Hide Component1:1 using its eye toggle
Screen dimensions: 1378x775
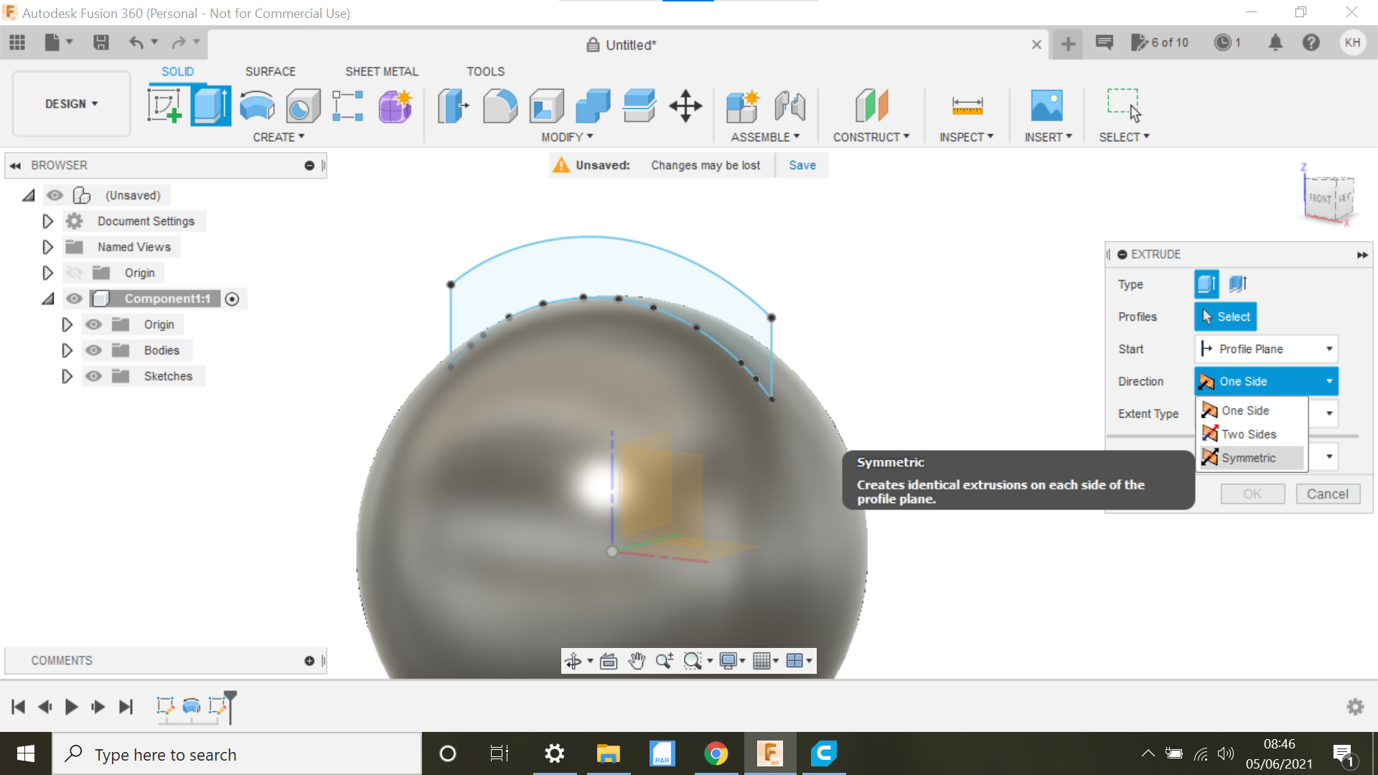click(x=74, y=299)
